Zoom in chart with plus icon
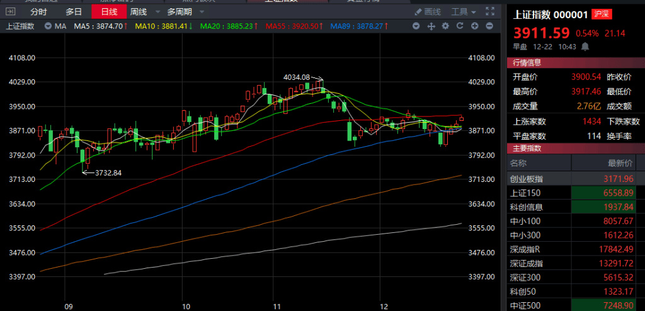This screenshot has width=645, height=311. [x=474, y=26]
